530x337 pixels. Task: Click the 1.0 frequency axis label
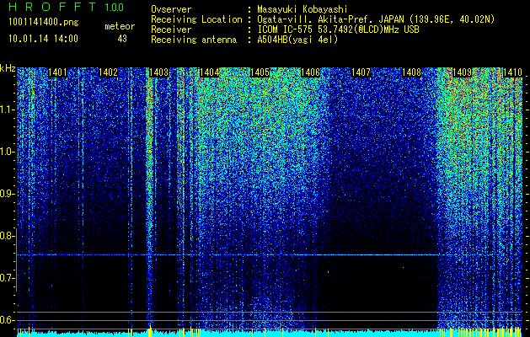(x=6, y=152)
